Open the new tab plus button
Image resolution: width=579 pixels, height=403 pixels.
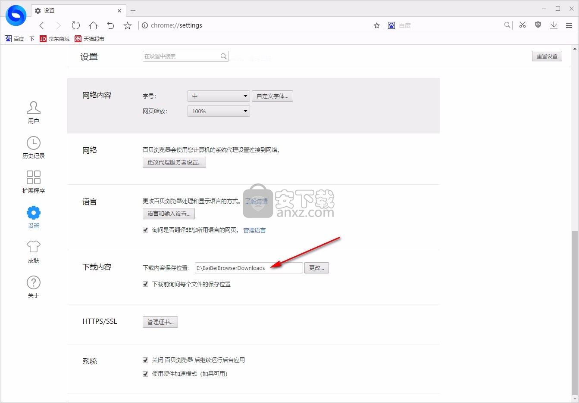point(133,10)
